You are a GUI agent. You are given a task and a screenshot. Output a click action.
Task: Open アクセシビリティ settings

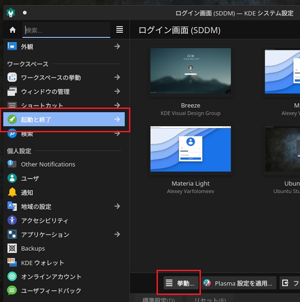[64, 220]
